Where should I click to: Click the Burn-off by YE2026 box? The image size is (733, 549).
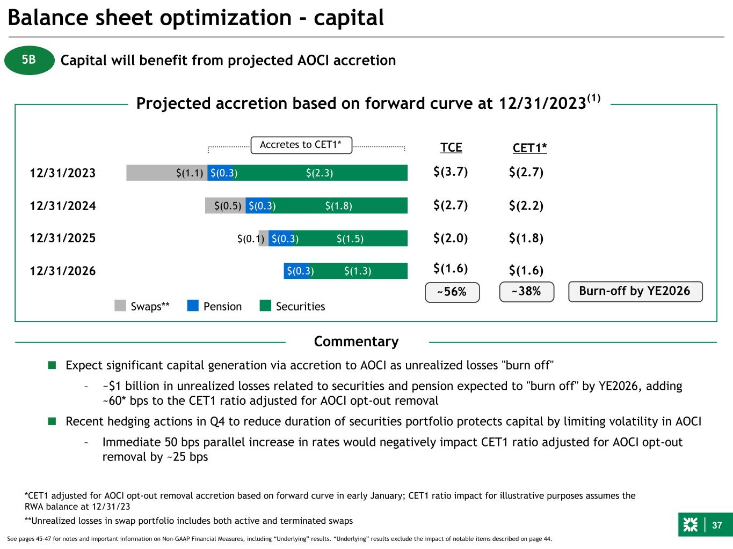(x=635, y=291)
